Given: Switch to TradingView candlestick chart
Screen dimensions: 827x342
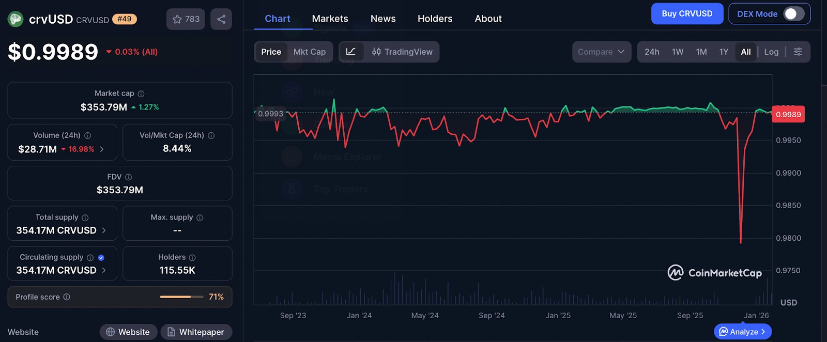Looking at the screenshot, I should pos(402,52).
